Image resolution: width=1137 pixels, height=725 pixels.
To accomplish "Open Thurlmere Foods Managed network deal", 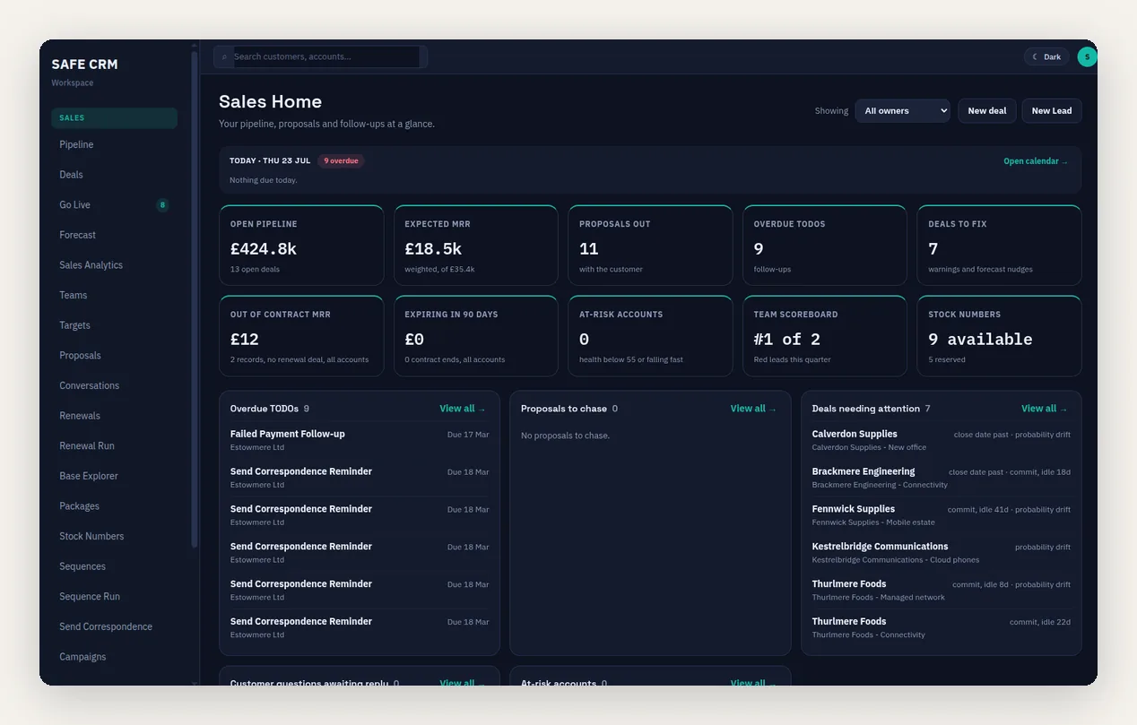I will click(941, 591).
